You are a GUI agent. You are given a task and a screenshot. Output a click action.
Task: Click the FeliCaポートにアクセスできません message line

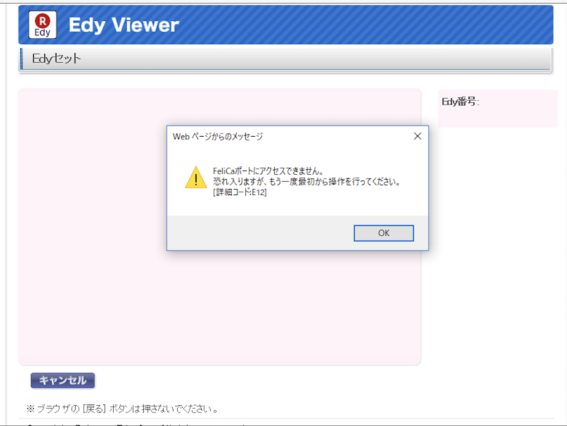[x=268, y=171]
